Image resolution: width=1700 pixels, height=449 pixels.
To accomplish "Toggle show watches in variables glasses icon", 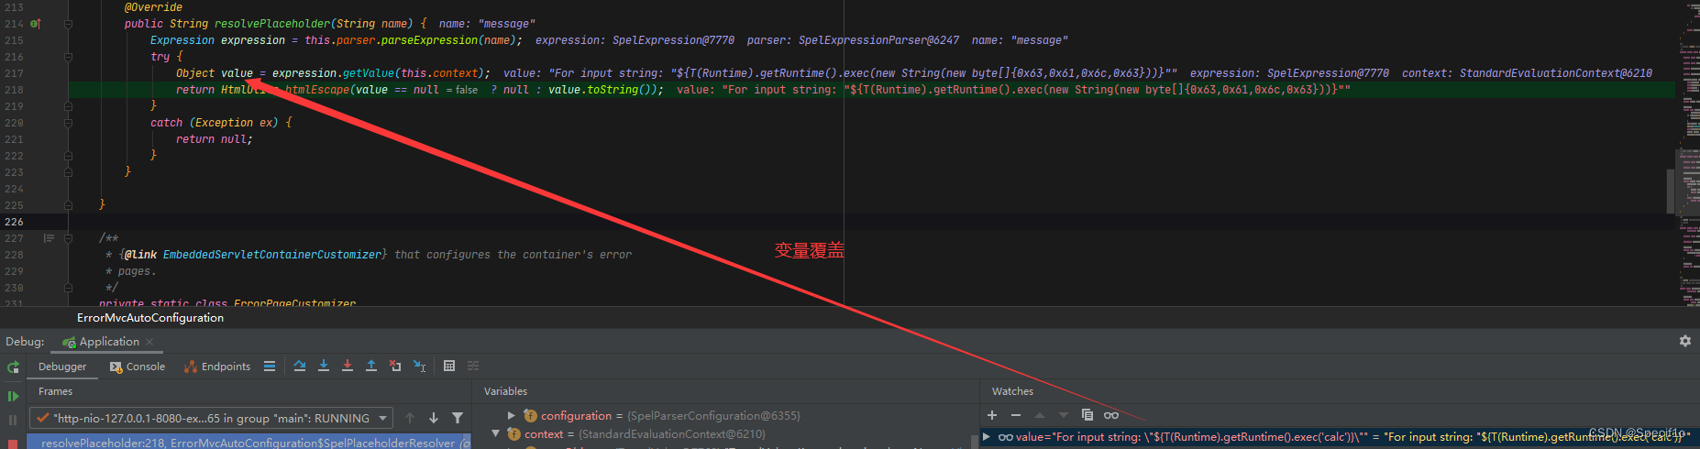I will point(1111,415).
